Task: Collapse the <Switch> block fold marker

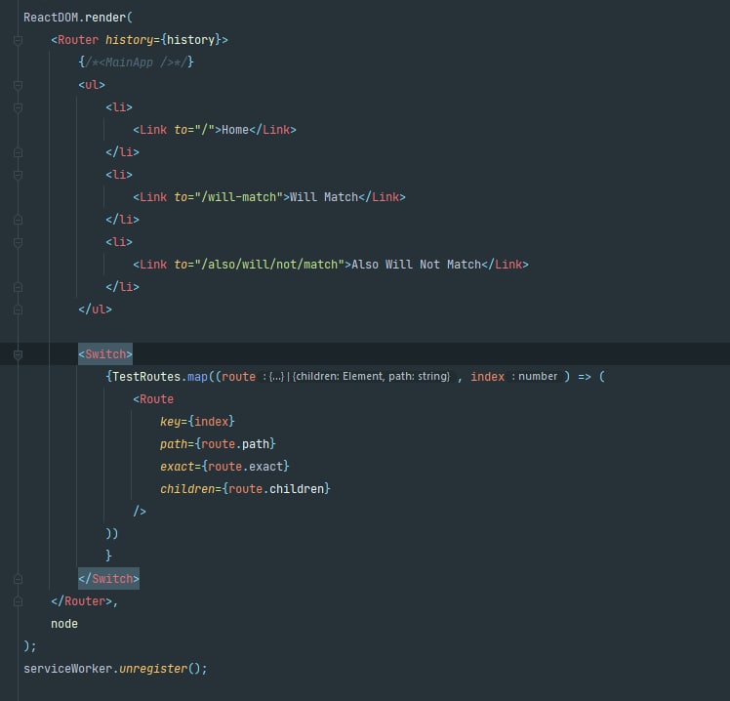Action: pyautogui.click(x=19, y=355)
